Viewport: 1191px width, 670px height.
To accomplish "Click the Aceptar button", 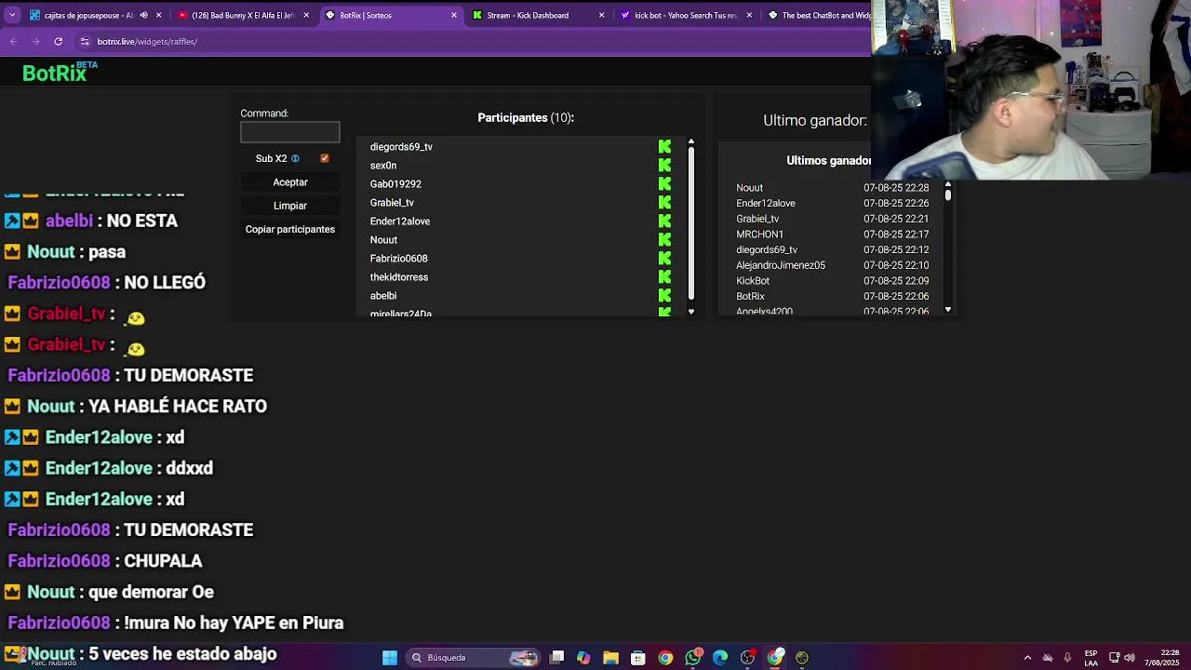I will [290, 182].
